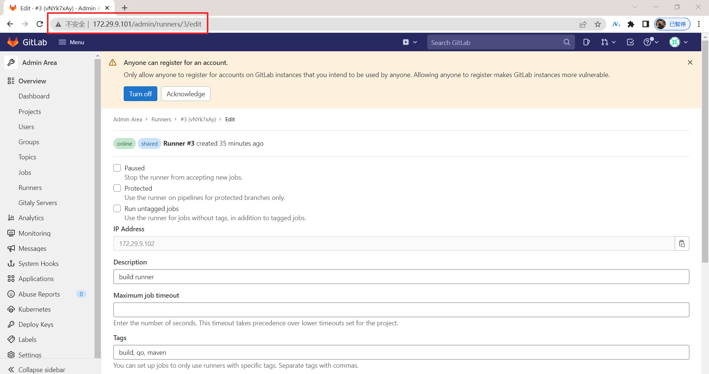Toggle the browser side panel
Screen dimensions: 709x374
click(x=645, y=24)
